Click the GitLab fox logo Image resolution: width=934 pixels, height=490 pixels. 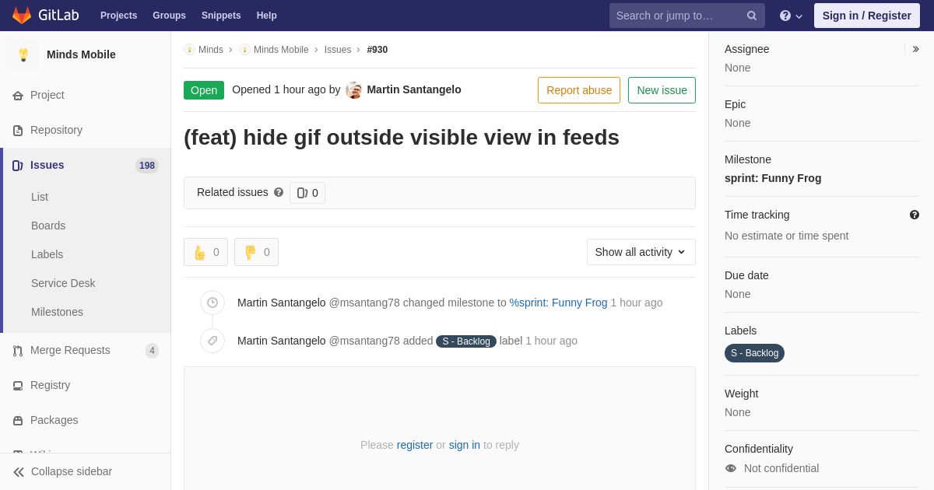[x=22, y=16]
